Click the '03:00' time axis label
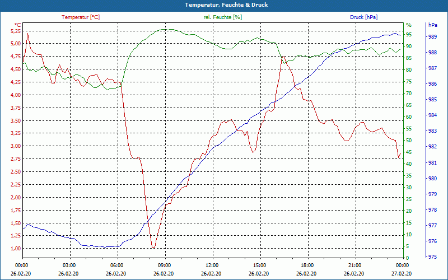 coord(68,265)
